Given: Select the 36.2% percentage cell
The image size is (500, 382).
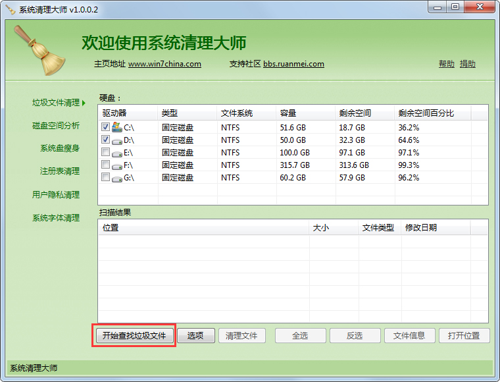Looking at the screenshot, I should click(409, 128).
